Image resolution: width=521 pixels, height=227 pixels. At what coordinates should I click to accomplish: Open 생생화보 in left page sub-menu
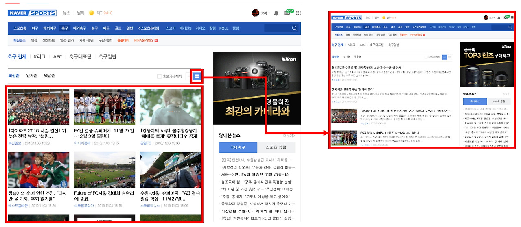(49, 41)
